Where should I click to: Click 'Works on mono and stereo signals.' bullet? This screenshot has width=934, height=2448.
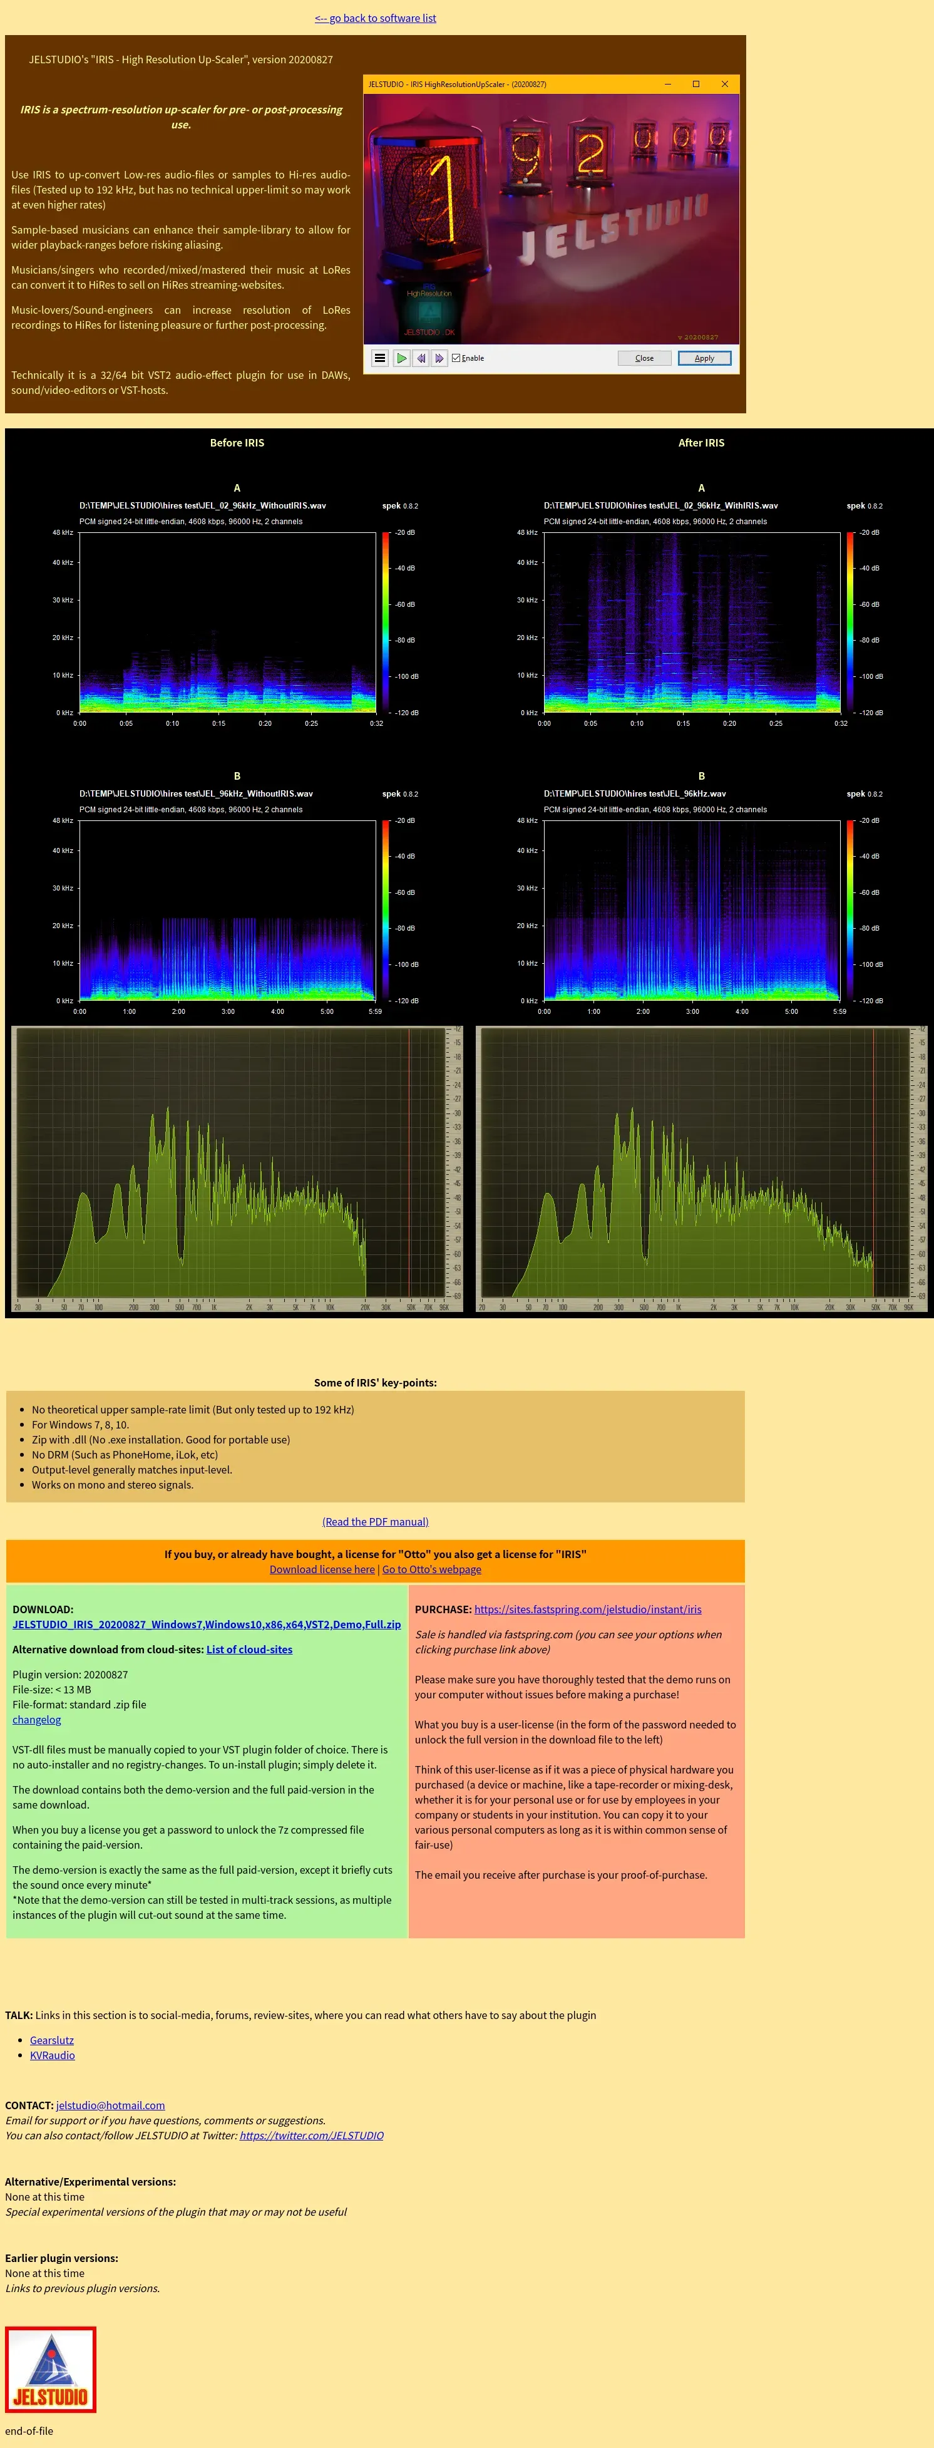112,1485
